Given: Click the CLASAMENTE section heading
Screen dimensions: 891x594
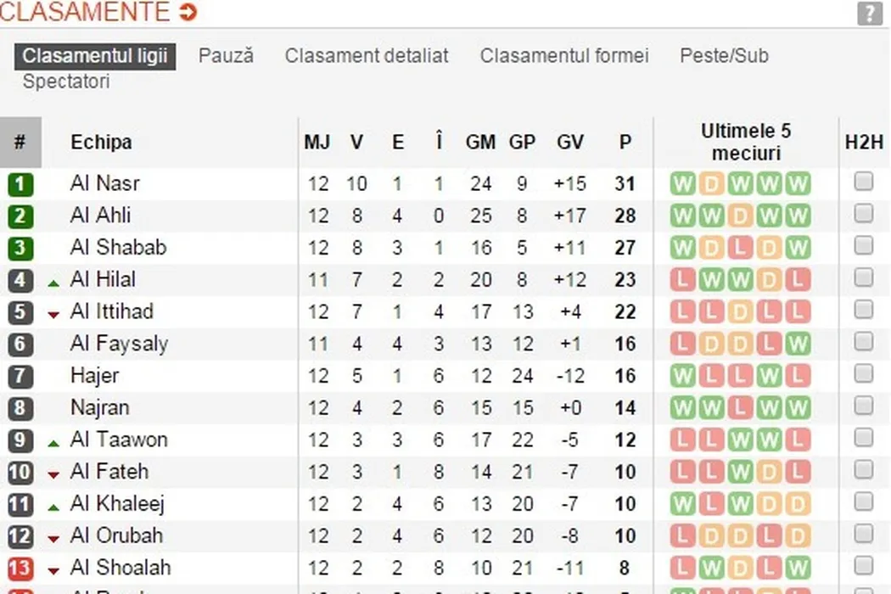Looking at the screenshot, I should 85,12.
